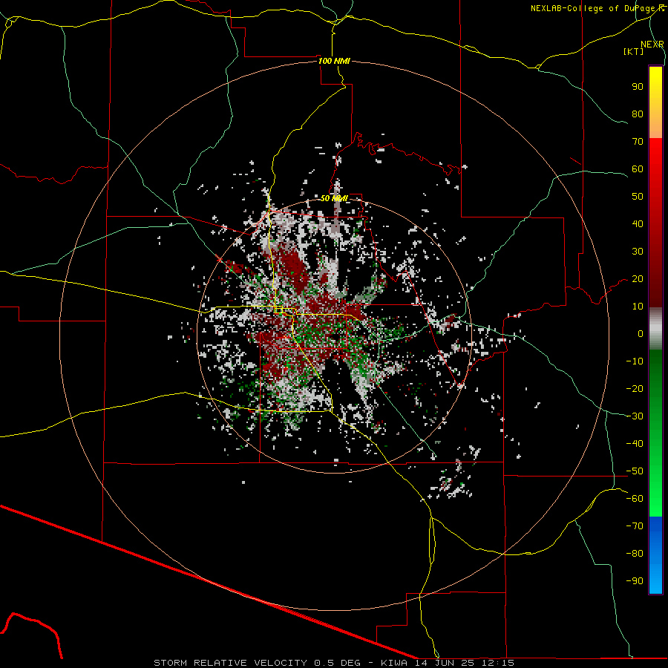The image size is (668, 668).
Task: Click the 10 value on velocity scale
Action: [638, 307]
